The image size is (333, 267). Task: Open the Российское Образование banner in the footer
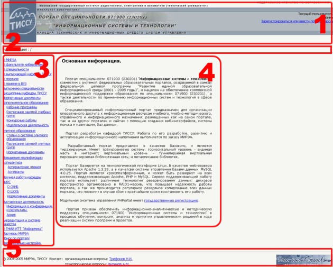304,261
